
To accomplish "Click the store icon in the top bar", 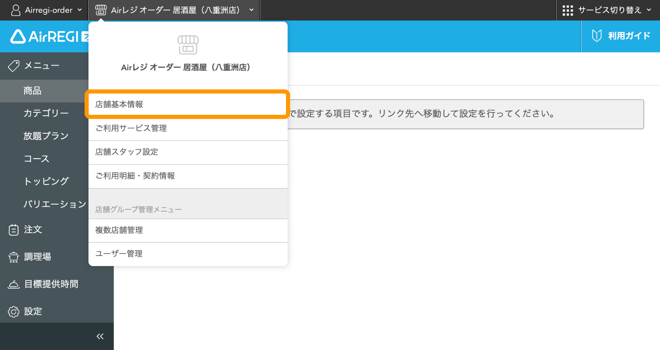I will (x=101, y=10).
